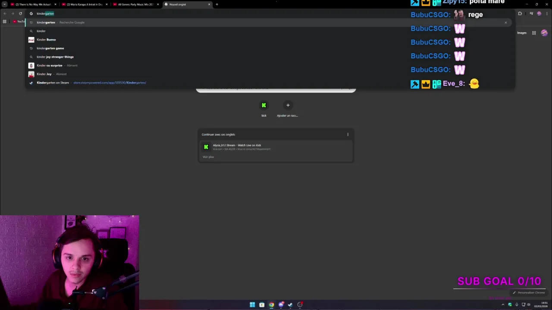Open Steam from the taskbar
Viewport: 552px width, 310px height.
pos(290,305)
